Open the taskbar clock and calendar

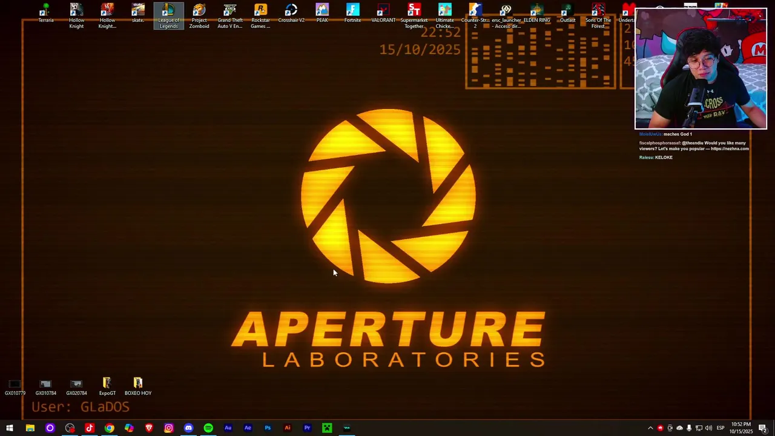click(742, 428)
